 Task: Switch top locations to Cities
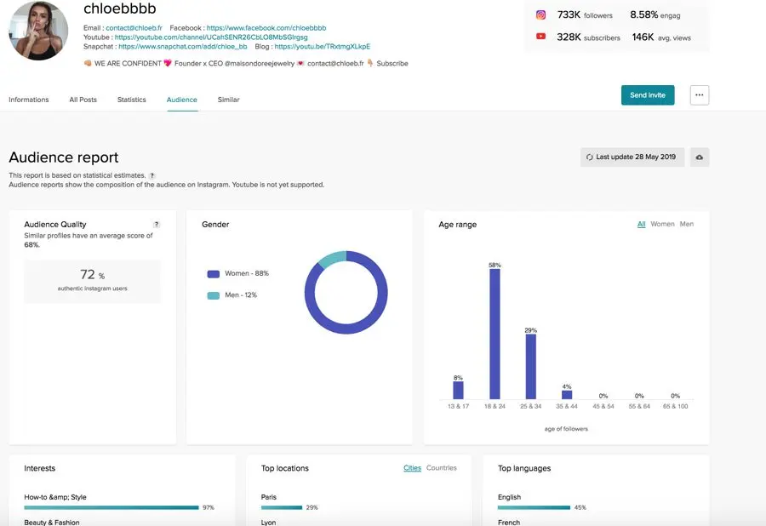412,468
